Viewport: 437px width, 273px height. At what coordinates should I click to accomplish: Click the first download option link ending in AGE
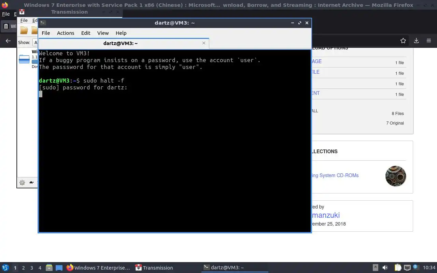316,61
